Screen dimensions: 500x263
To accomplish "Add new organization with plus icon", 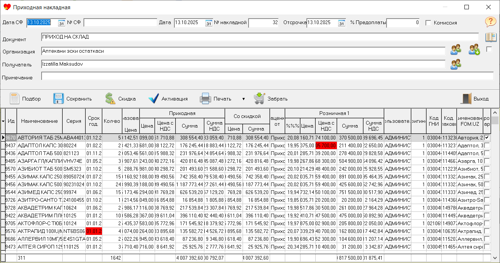I will 474,50.
